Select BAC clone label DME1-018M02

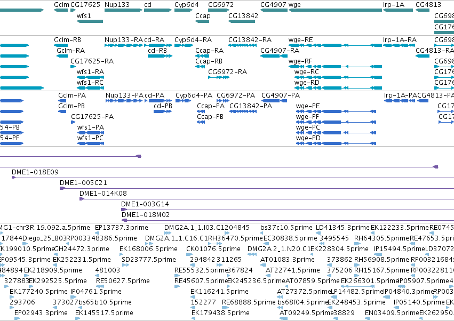(x=146, y=215)
